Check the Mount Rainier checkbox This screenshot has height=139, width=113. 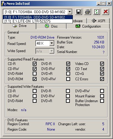point(102,96)
